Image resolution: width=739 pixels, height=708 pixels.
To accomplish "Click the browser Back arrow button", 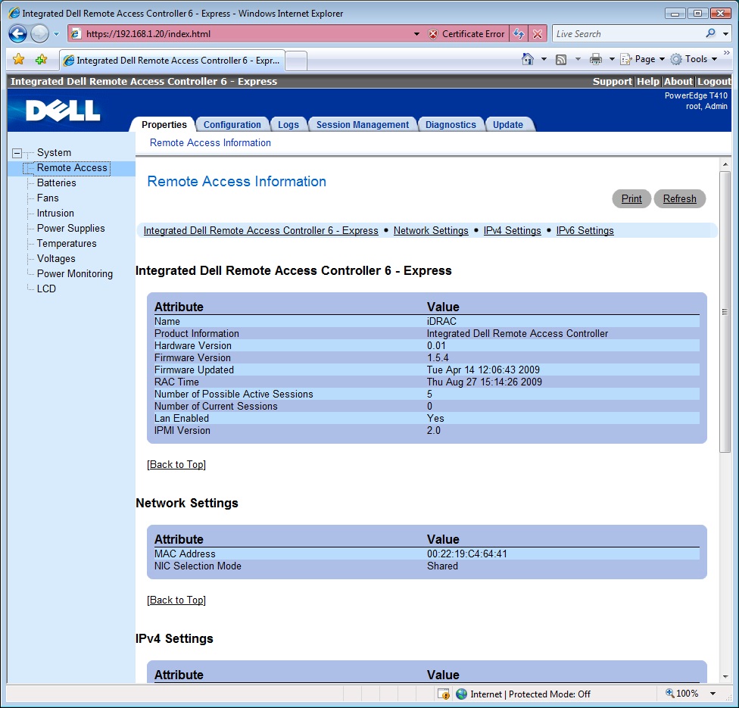I will tap(18, 34).
